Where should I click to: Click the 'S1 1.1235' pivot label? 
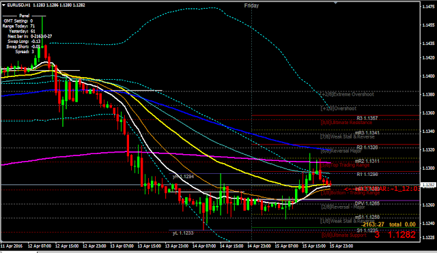click(367, 230)
